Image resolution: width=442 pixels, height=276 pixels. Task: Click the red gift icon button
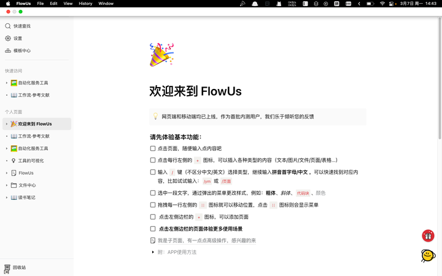tap(428, 236)
